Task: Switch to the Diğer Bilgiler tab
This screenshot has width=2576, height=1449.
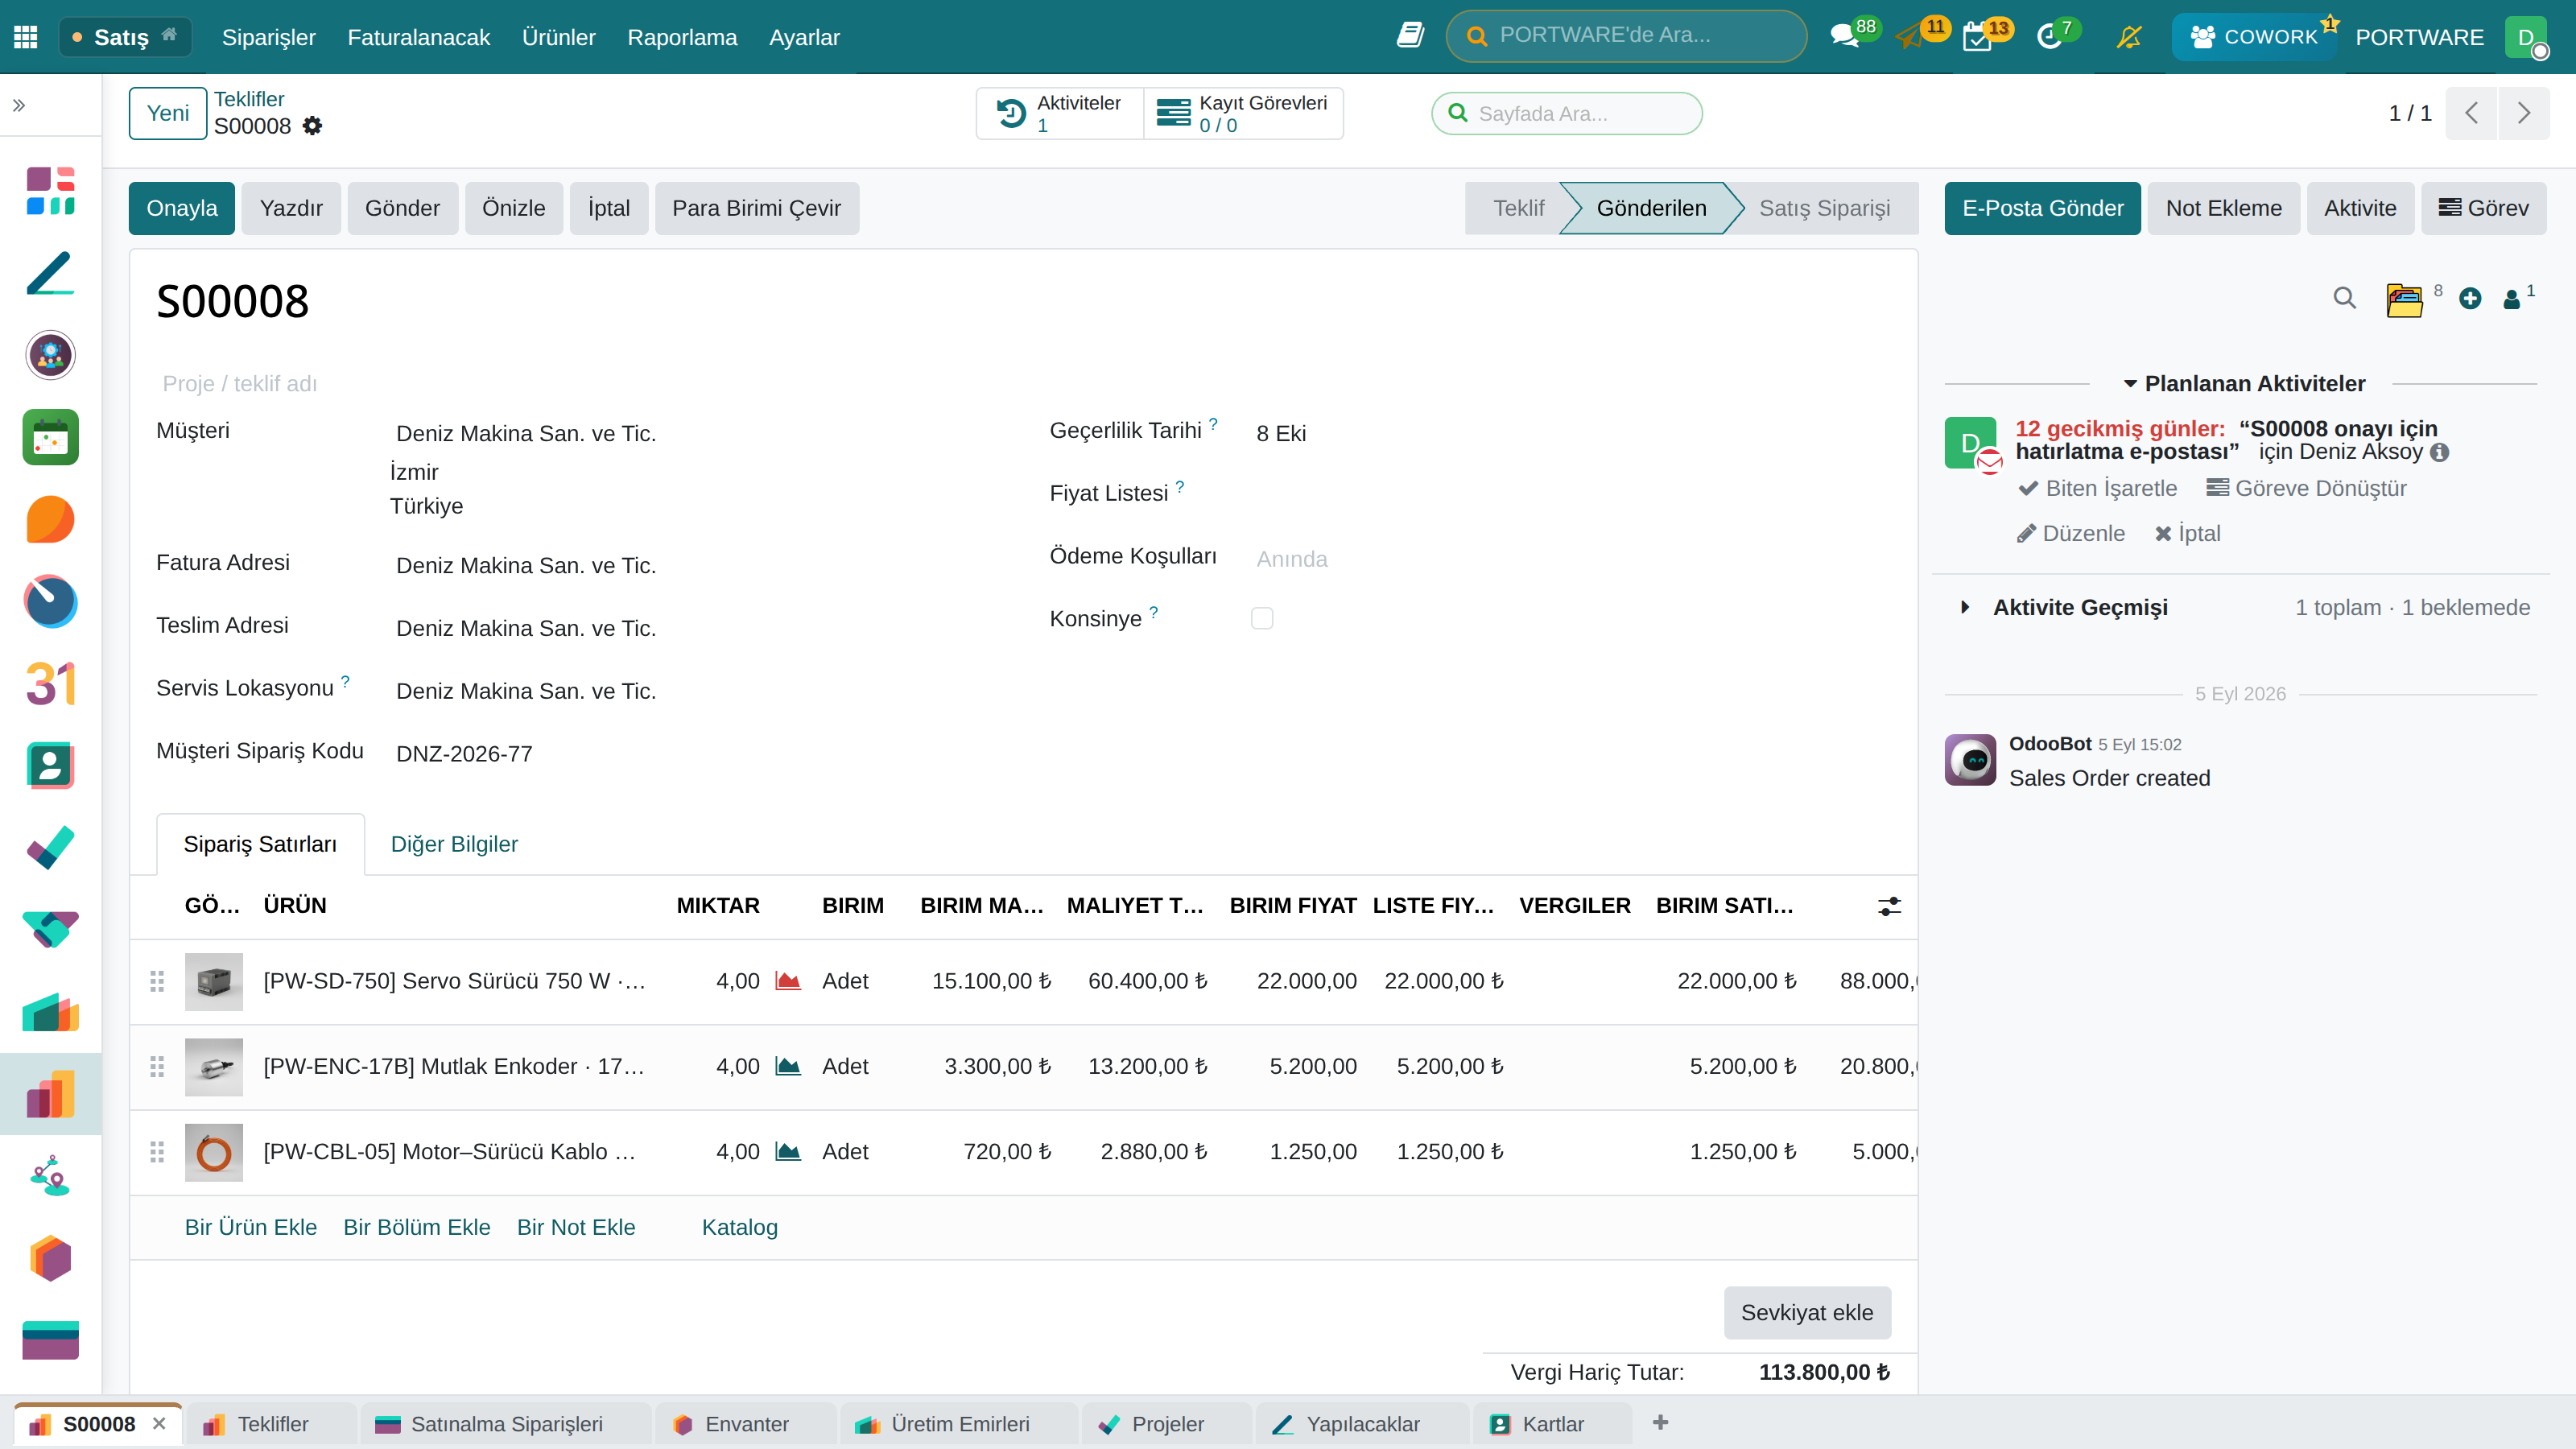Action: (x=454, y=844)
